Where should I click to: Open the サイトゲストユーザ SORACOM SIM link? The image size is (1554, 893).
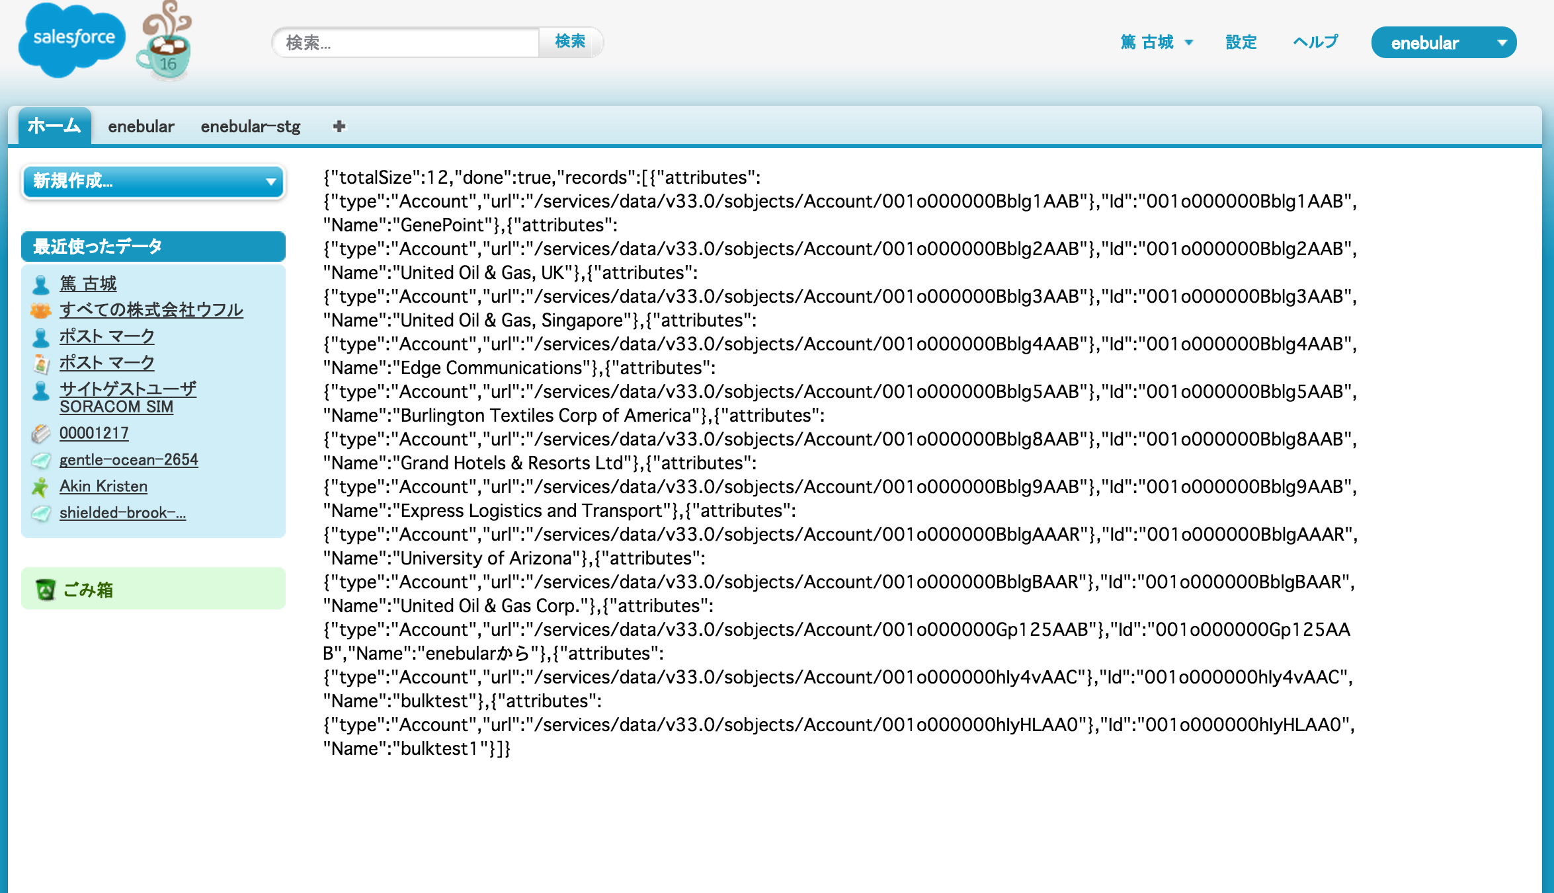tap(128, 398)
